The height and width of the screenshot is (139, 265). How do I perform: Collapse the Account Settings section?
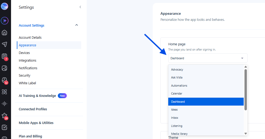[77, 25]
